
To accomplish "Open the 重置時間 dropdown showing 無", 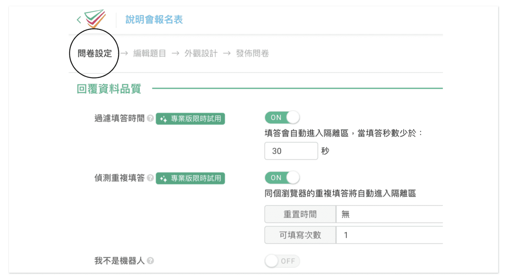I will [x=389, y=214].
